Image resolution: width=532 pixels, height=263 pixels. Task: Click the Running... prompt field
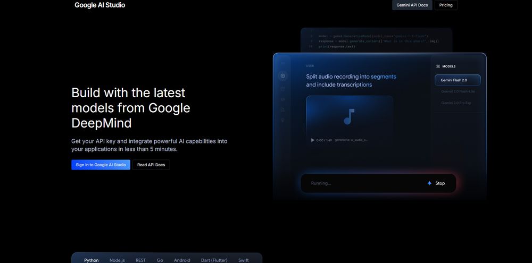378,183
